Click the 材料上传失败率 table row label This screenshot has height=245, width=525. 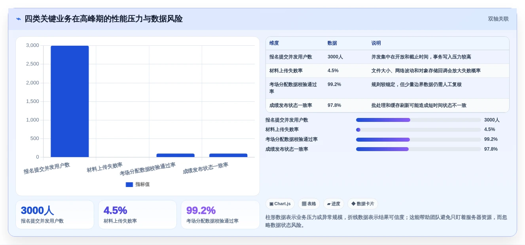coord(286,71)
